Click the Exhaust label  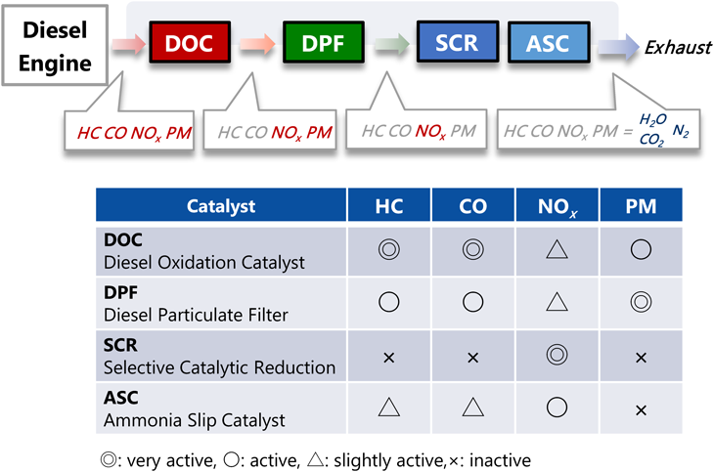[x=678, y=47]
